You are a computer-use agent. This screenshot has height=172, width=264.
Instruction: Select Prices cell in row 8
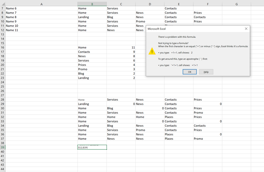click(208, 13)
